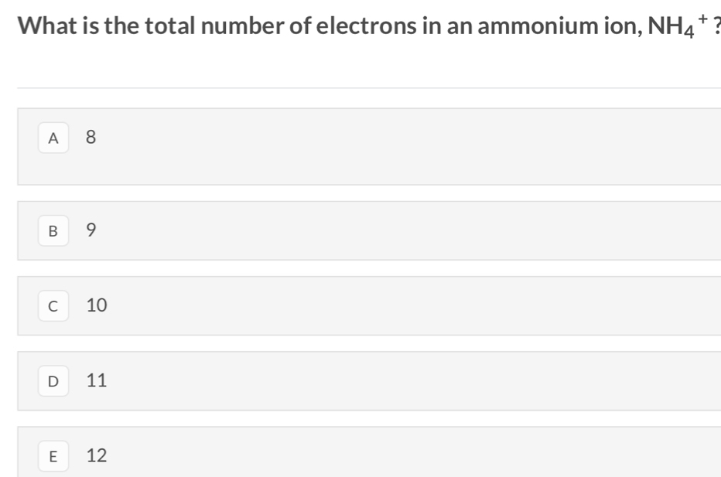Choose the letter B answer badge
The image size is (721, 477).
pos(53,230)
